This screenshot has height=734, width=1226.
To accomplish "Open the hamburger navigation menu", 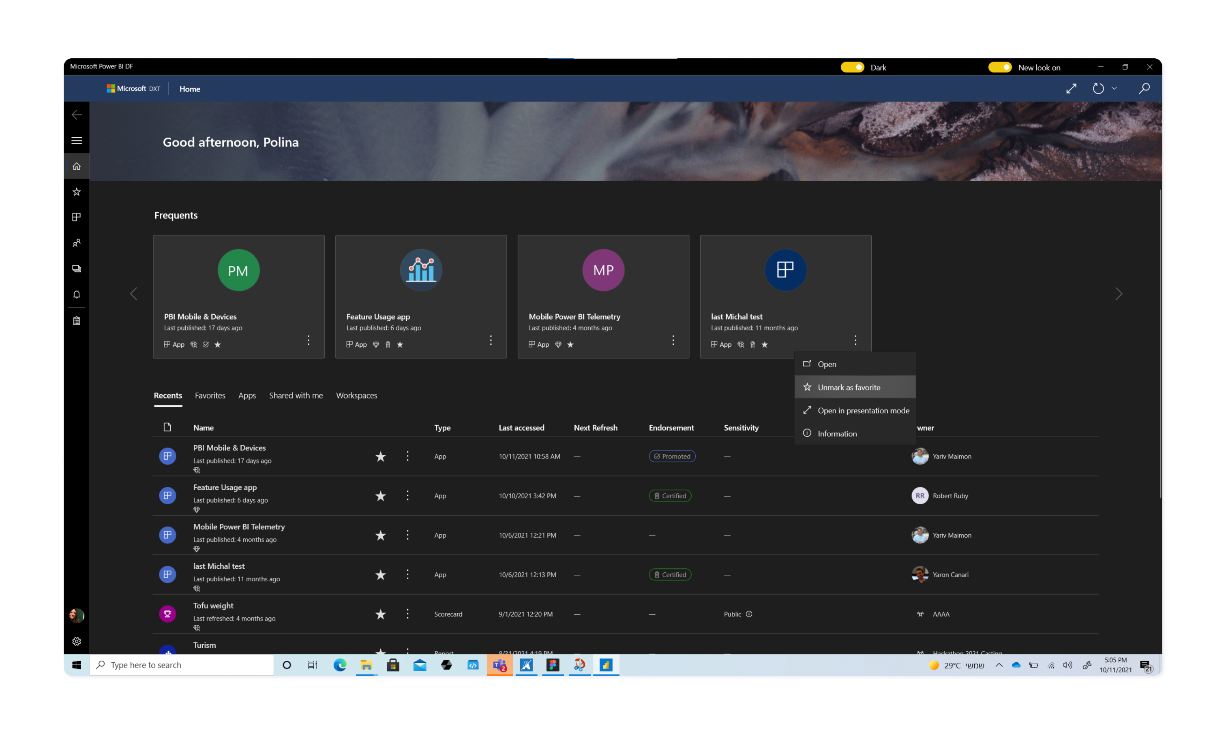I will 77,141.
